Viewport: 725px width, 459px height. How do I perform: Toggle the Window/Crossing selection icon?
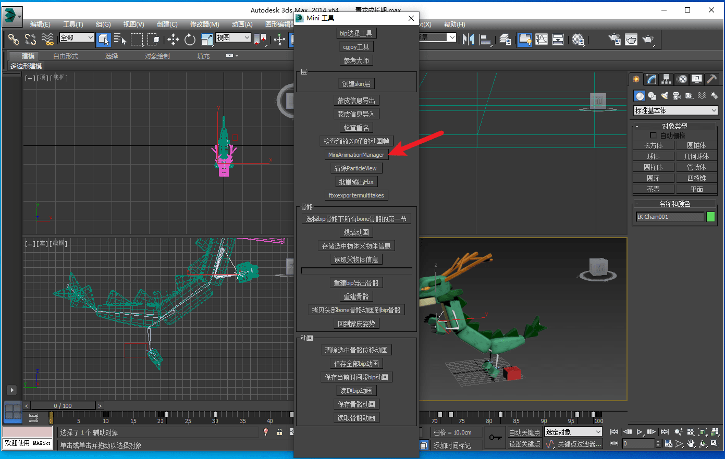pyautogui.click(x=153, y=39)
